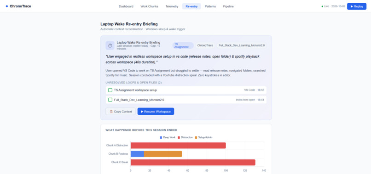This screenshot has height=174, width=371.
Task: Open the Dashboard tab
Action: click(126, 6)
